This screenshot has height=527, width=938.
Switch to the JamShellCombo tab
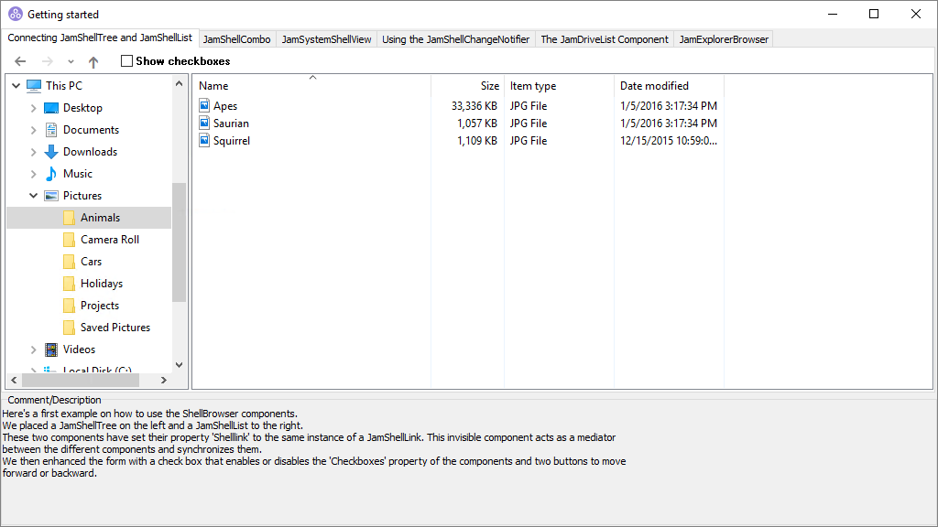click(x=236, y=39)
